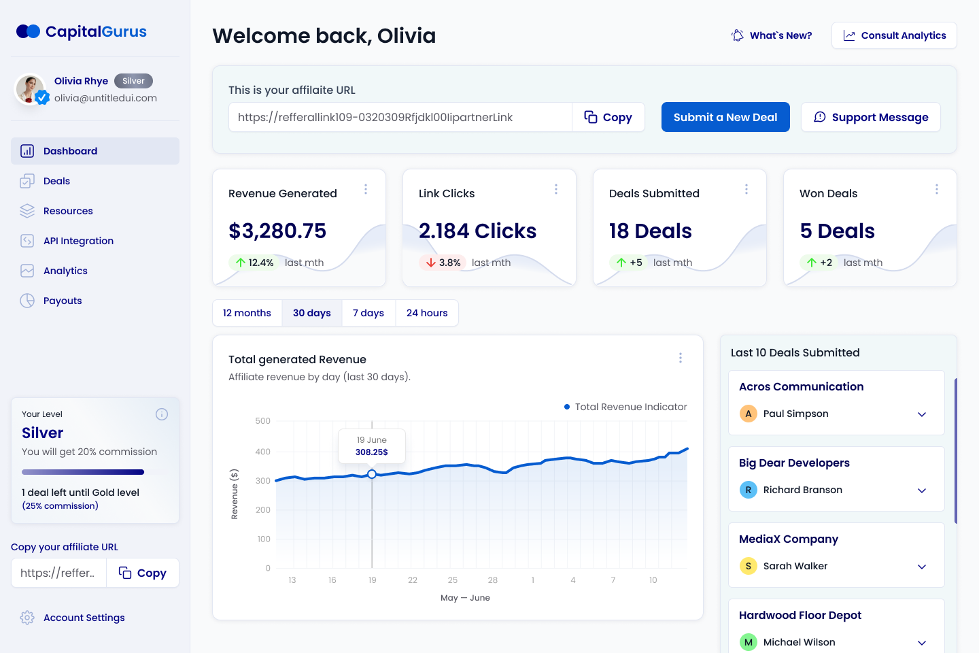Select the Deals icon in the sidebar

click(27, 181)
